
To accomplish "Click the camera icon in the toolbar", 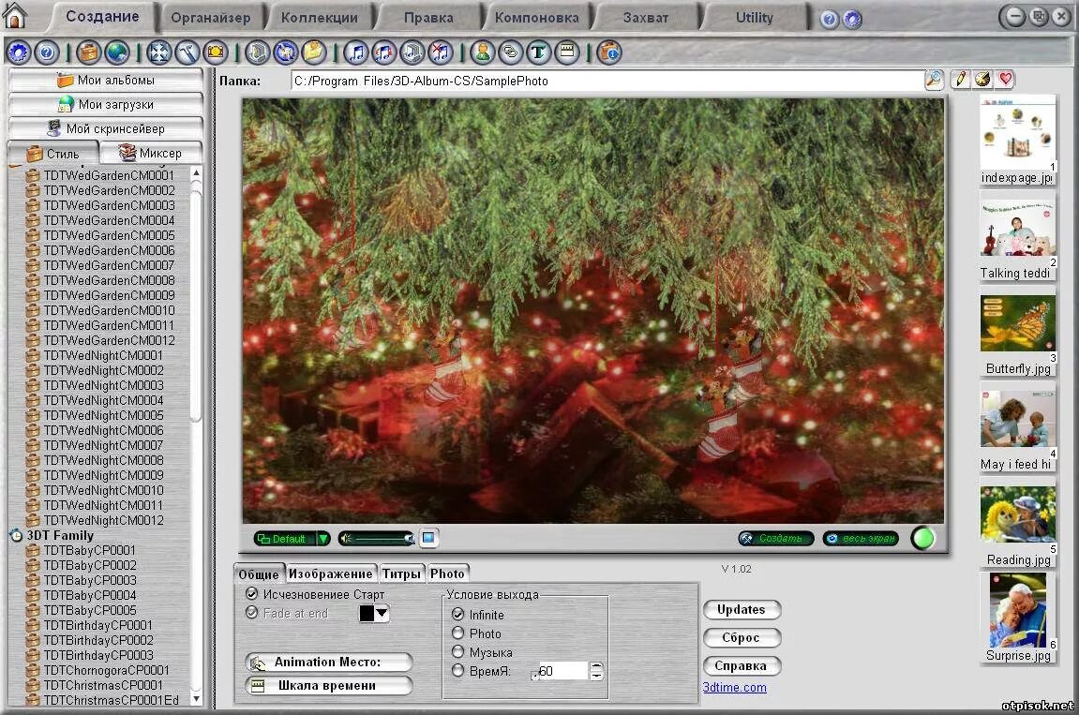I will coord(216,52).
